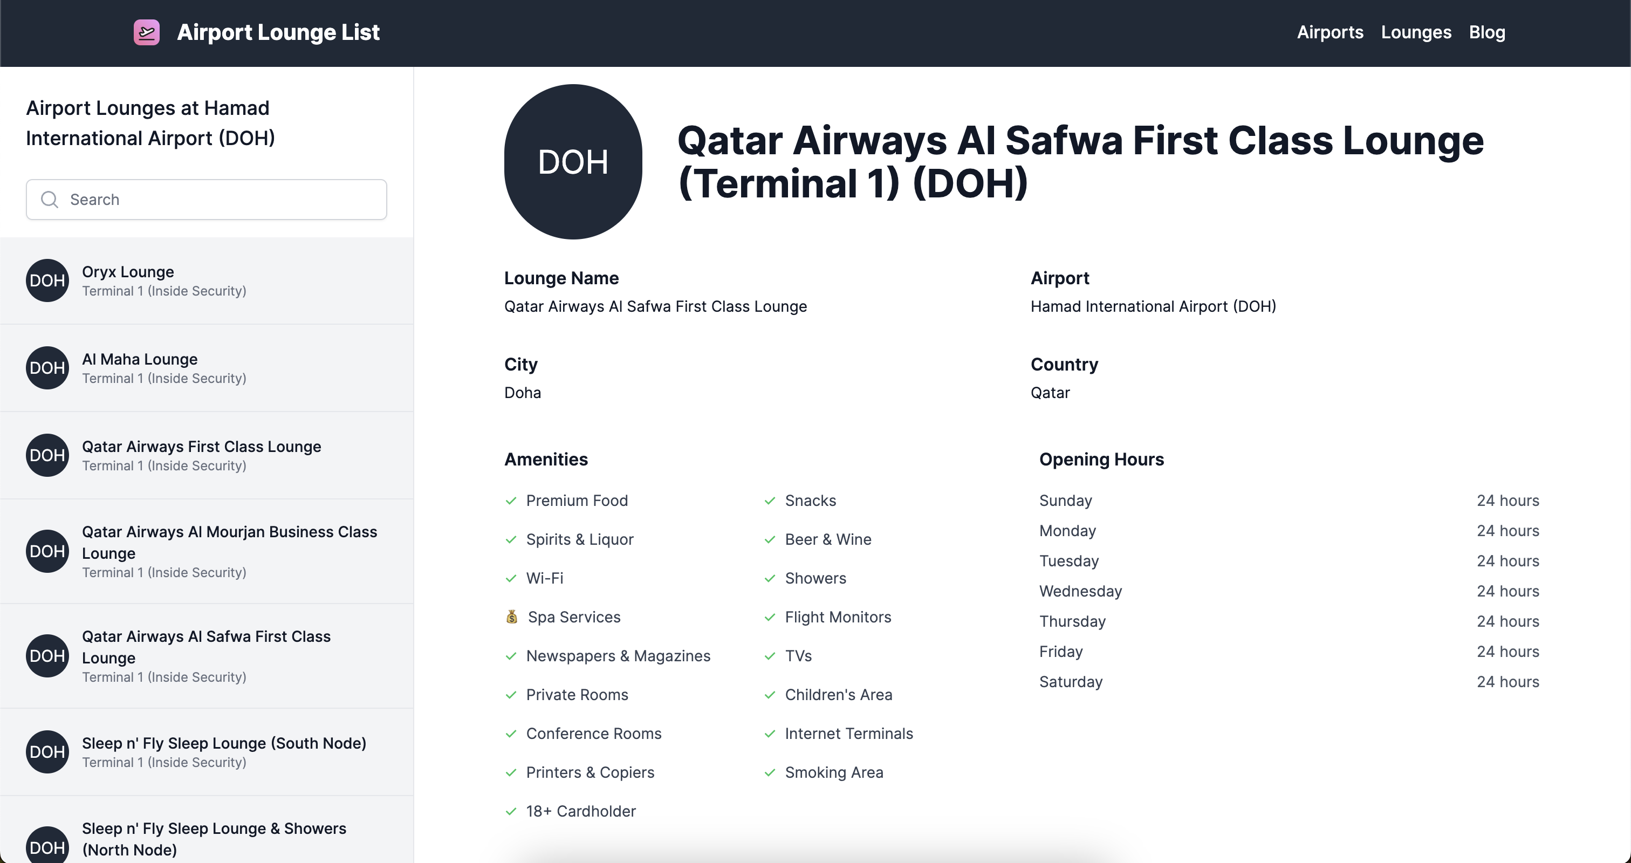Screen dimensions: 1631x863
Task: Click the DOH icon for Al Maha Lounge
Action: click(47, 368)
